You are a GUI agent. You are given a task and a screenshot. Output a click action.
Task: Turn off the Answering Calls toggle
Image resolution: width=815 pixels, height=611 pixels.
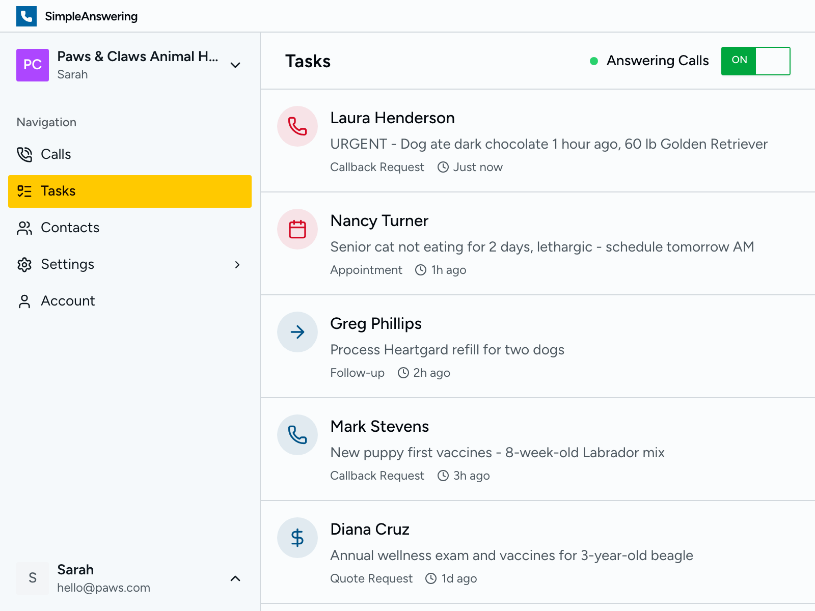coord(755,61)
